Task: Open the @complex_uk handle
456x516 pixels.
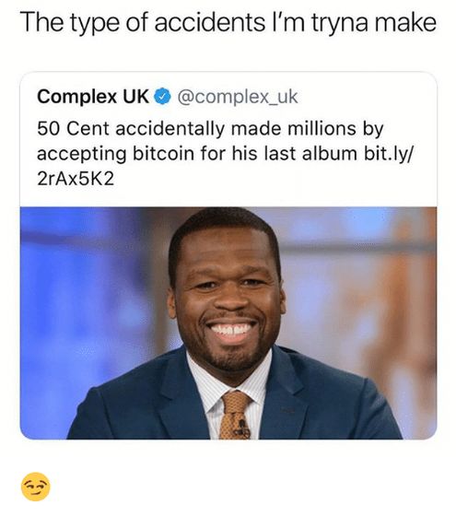Action: tap(238, 97)
